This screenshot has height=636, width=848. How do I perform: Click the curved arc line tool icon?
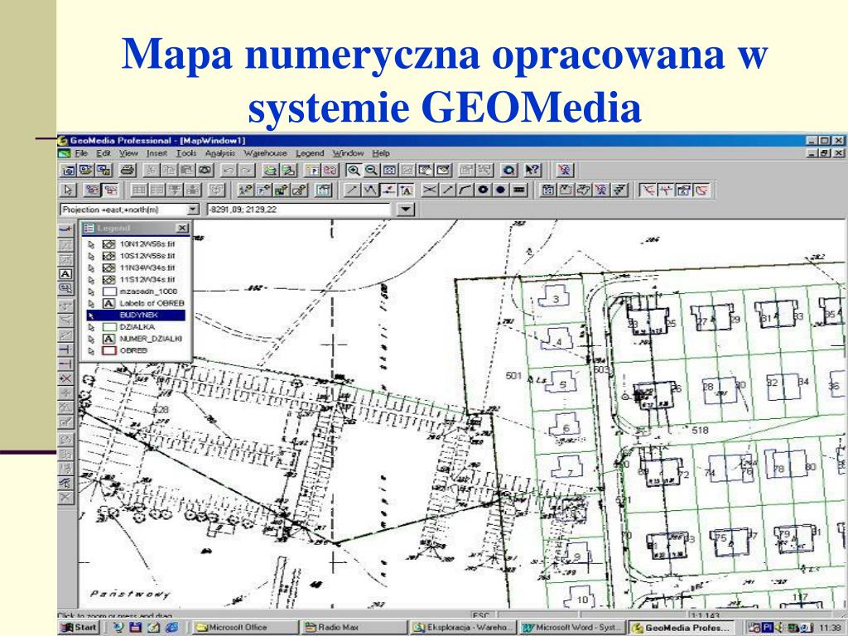(x=465, y=190)
